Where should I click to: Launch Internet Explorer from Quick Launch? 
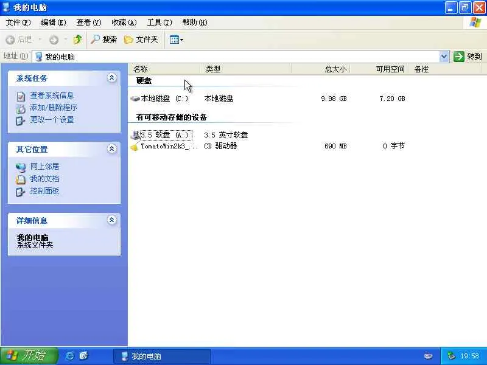(x=70, y=356)
